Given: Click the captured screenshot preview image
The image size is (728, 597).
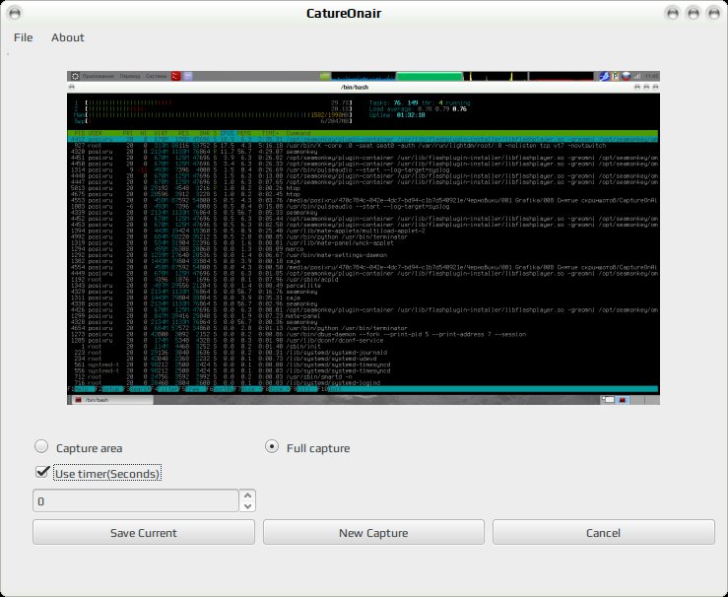Looking at the screenshot, I should pos(364,237).
